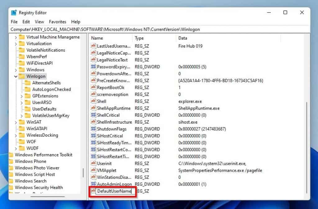Expand the WirelessDocking key
This screenshot has height=209, width=318.
16,135
